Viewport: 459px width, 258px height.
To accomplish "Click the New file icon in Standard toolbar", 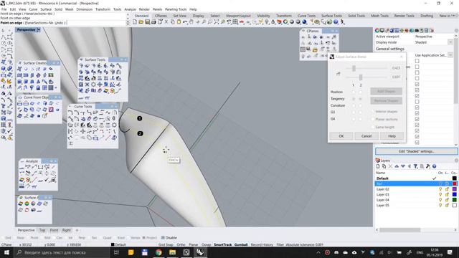I will (135, 22).
